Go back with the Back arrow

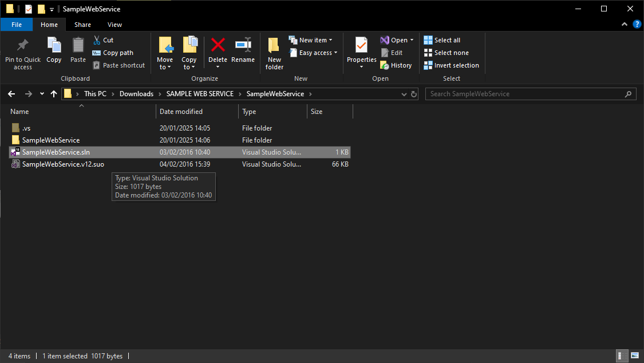point(11,94)
